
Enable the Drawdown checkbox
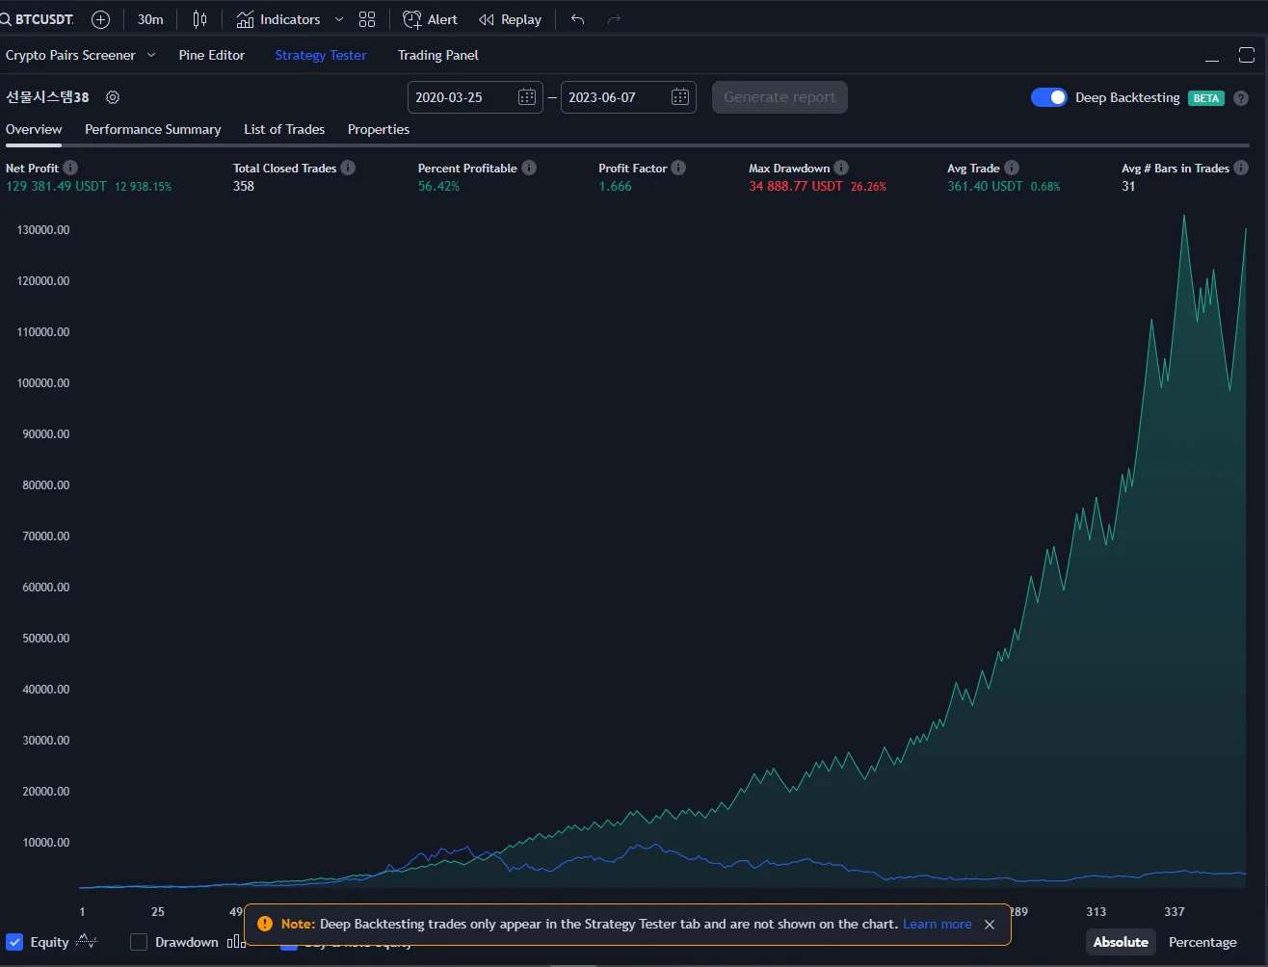point(139,942)
